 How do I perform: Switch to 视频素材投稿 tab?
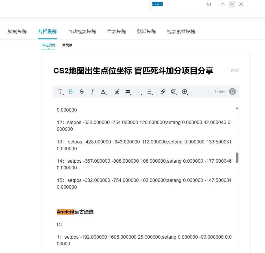pyautogui.click(x=181, y=31)
